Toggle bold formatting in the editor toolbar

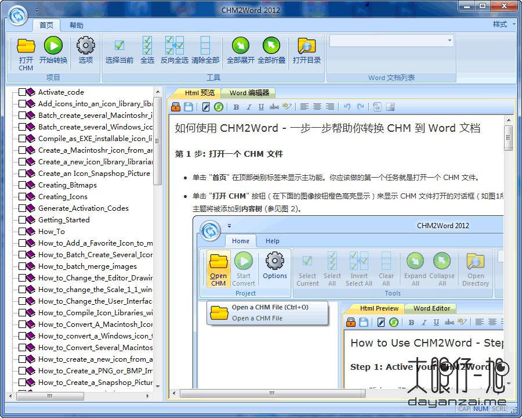237,107
